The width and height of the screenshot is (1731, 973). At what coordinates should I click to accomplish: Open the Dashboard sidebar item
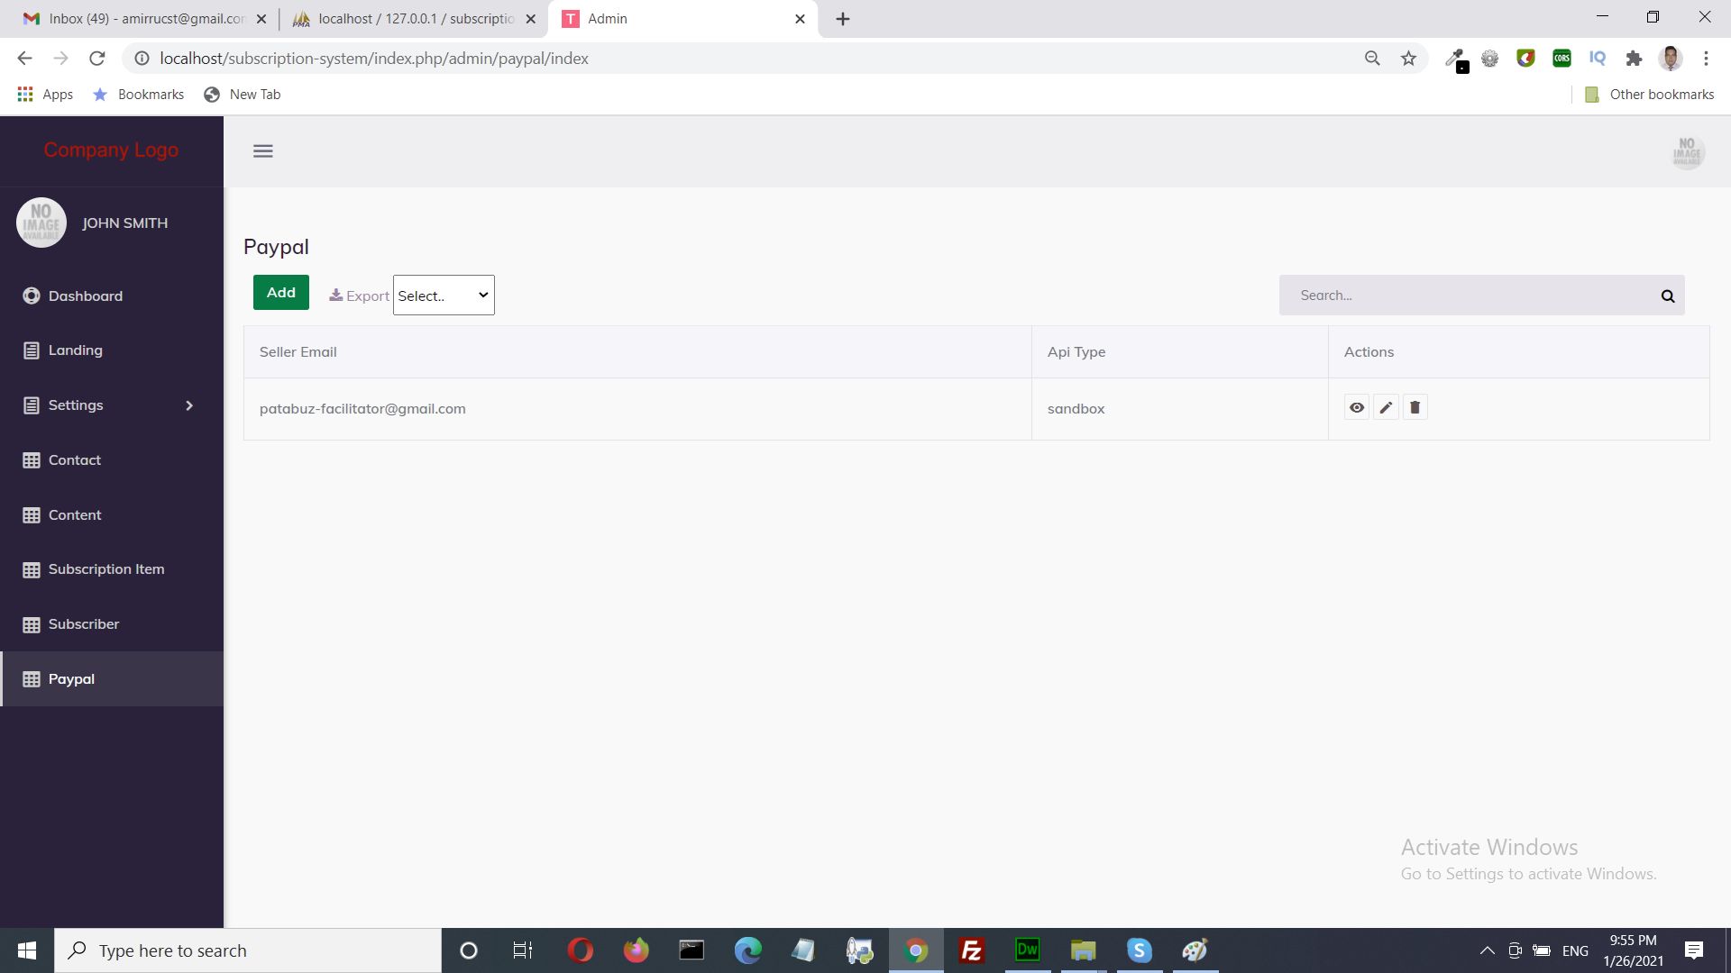[x=85, y=296]
